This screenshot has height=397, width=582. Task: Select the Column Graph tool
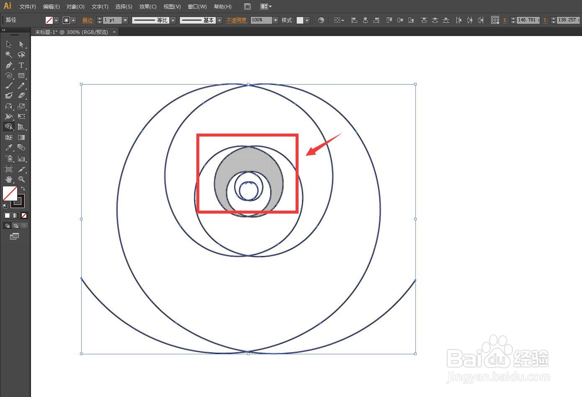click(x=21, y=159)
